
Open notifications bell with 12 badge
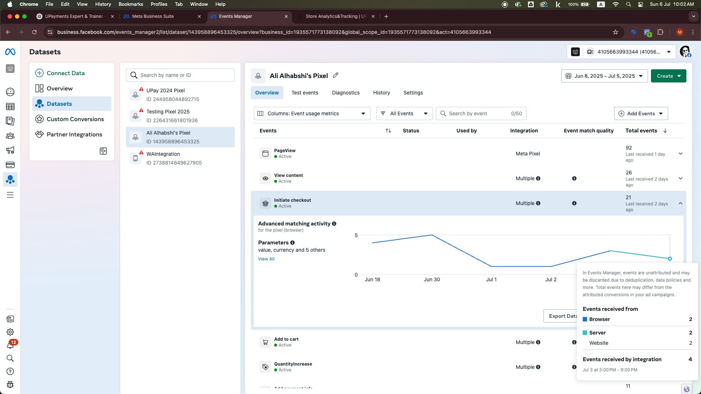coord(10,345)
